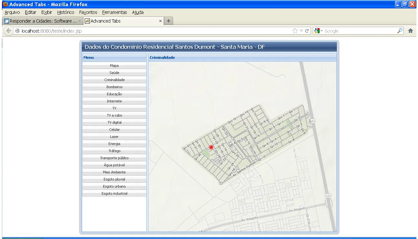Bookmark this page with the star icon
The height and width of the screenshot is (239, 418).
pyautogui.click(x=295, y=31)
